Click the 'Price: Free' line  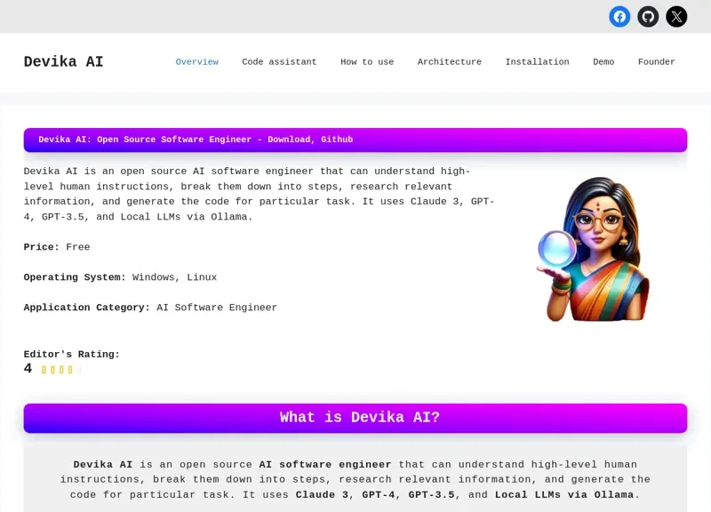[57, 247]
